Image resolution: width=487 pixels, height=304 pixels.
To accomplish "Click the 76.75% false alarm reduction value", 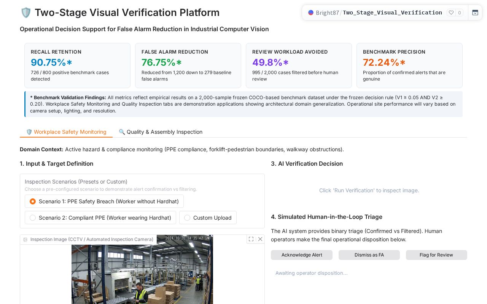I will 162,62.
